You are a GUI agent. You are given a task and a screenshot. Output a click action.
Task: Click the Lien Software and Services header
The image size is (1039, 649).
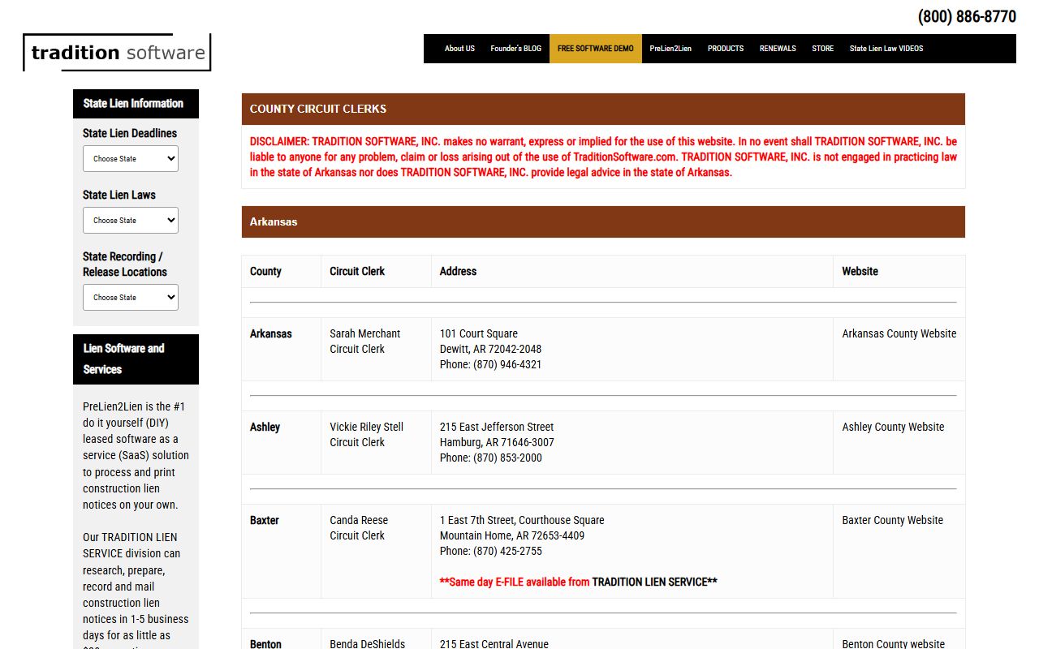(x=123, y=359)
